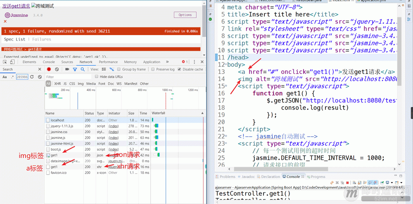Filter network requests by Img type
The image size is (413, 204).
pos(81,84)
